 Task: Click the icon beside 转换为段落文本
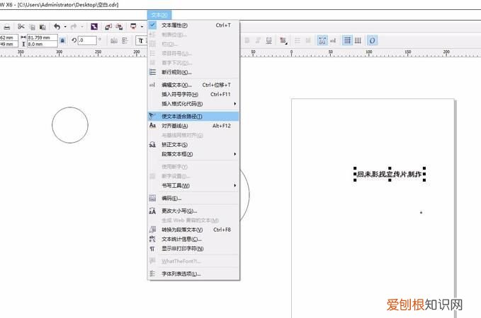coord(152,230)
